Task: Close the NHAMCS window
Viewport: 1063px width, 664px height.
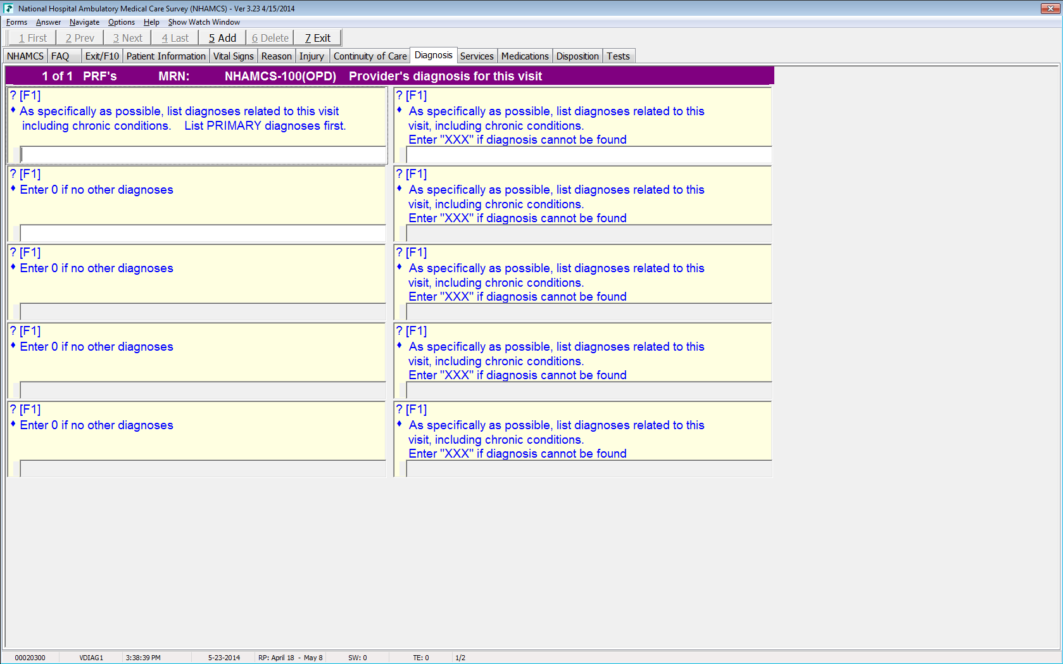Action: click(x=1050, y=8)
